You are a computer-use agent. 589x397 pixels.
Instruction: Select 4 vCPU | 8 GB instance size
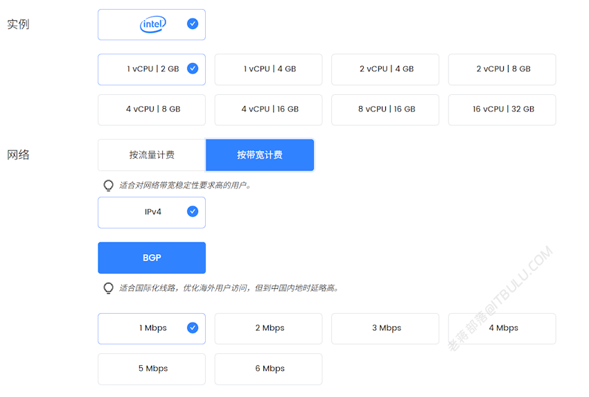(x=151, y=109)
